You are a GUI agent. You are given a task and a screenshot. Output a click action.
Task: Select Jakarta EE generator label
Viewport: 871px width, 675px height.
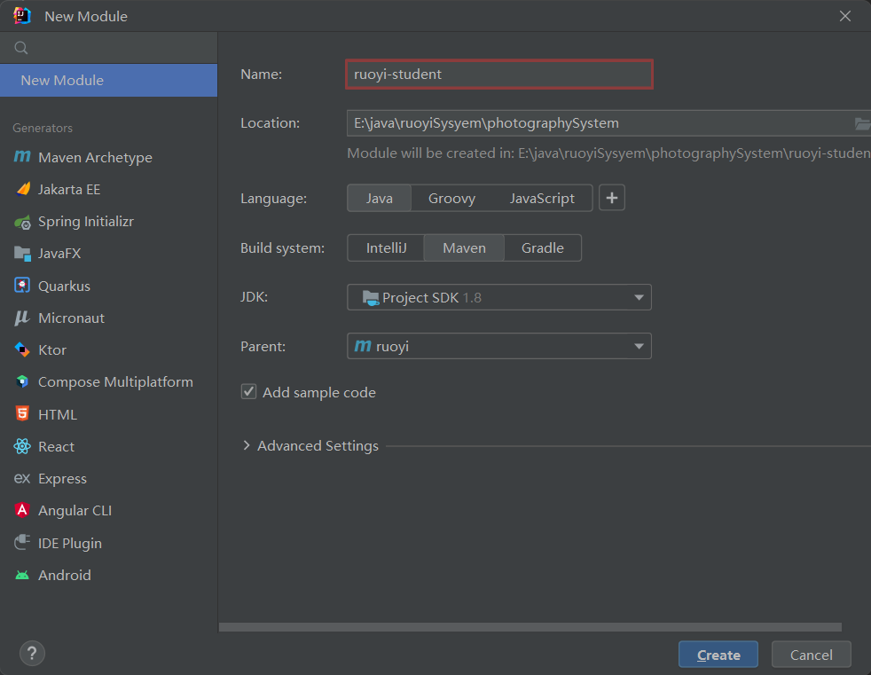click(69, 190)
